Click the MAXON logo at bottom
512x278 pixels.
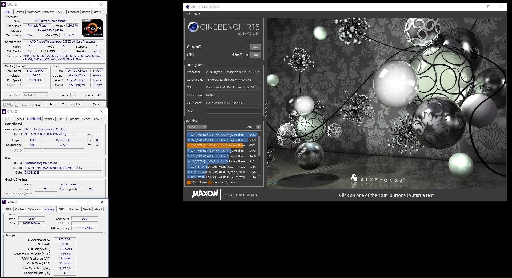click(205, 194)
